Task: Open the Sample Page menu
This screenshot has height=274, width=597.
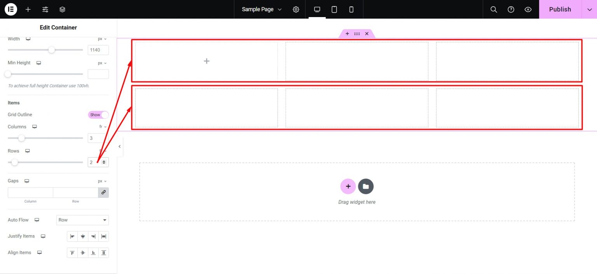Action: (260, 9)
